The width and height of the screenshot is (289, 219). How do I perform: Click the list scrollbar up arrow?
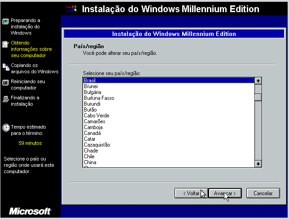[x=258, y=80]
